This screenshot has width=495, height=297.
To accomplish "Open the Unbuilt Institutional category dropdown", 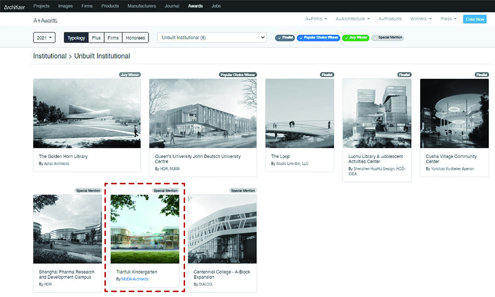I will pyautogui.click(x=212, y=38).
